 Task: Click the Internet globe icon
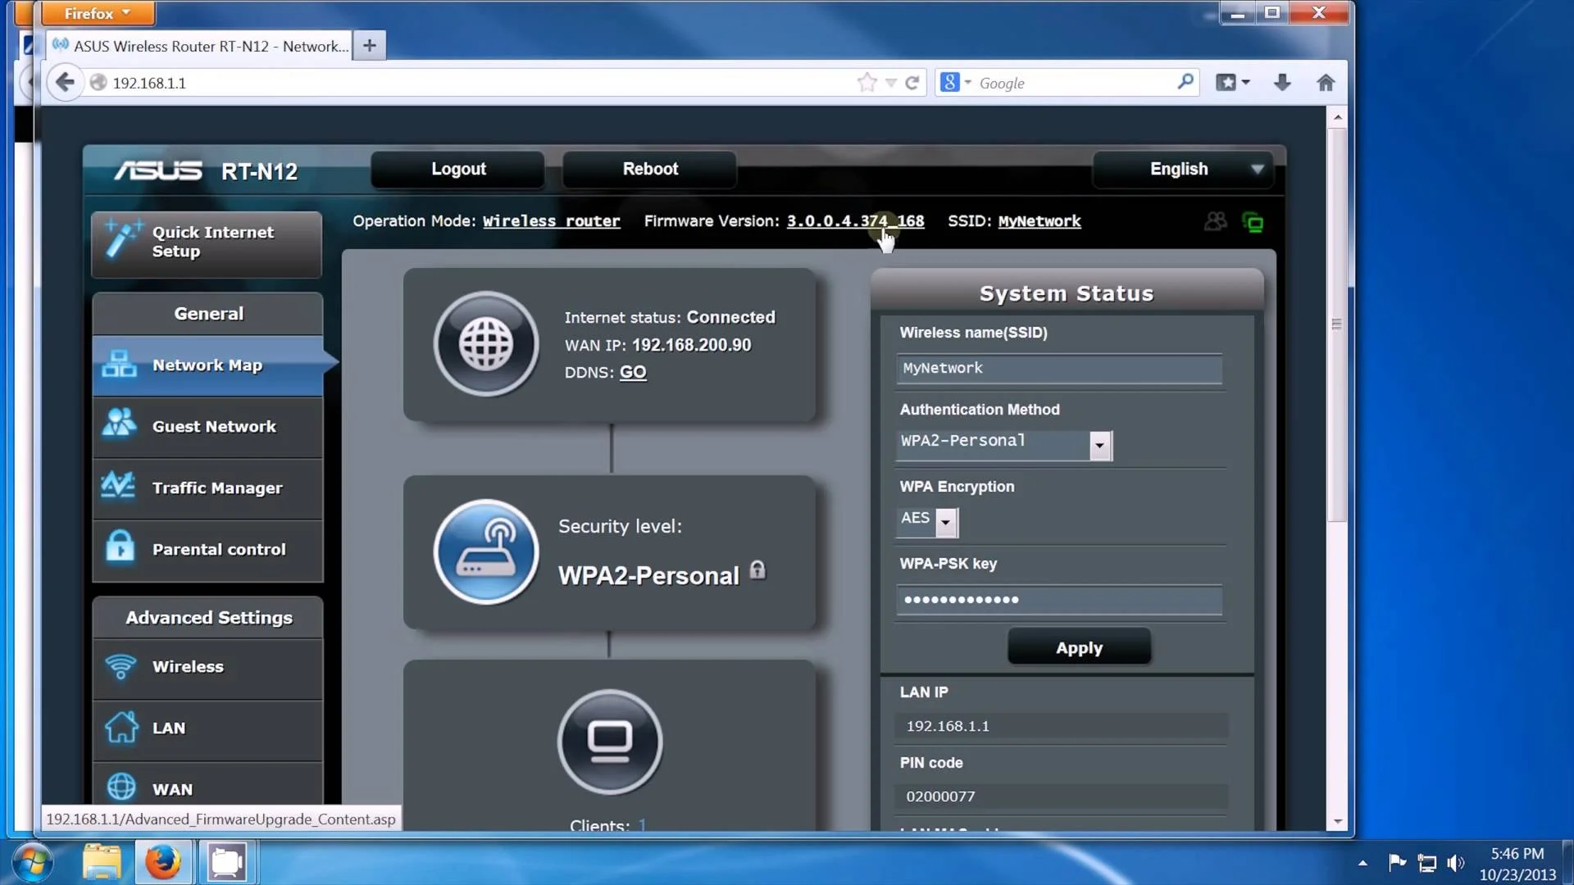(486, 344)
